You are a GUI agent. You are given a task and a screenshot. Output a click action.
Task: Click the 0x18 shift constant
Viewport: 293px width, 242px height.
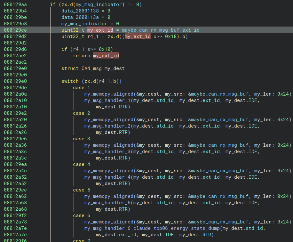click(x=170, y=36)
